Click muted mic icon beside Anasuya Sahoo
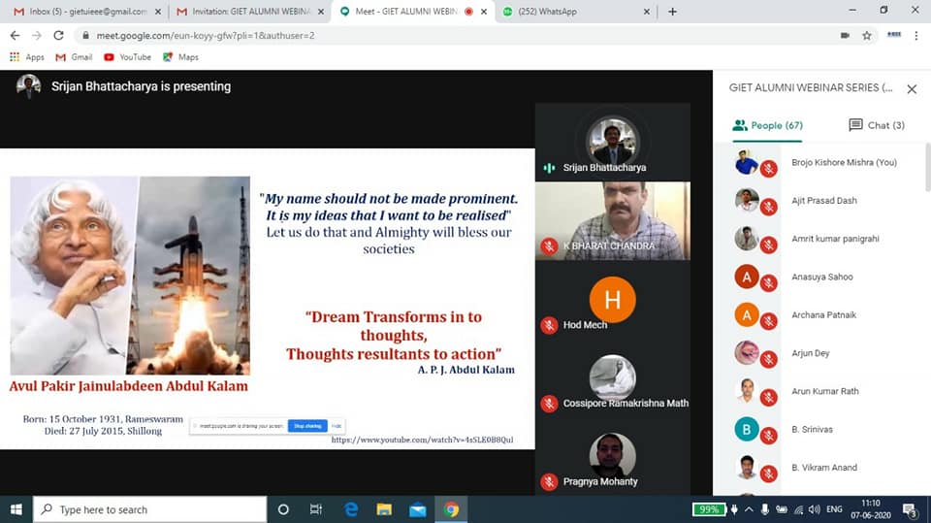 click(768, 282)
